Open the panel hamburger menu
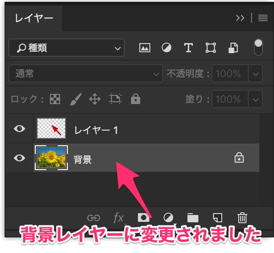Screen dimensions: 274x253 (x=263, y=18)
